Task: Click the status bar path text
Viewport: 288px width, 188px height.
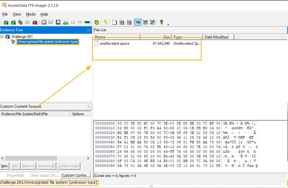Action: pyautogui.click(x=48, y=182)
